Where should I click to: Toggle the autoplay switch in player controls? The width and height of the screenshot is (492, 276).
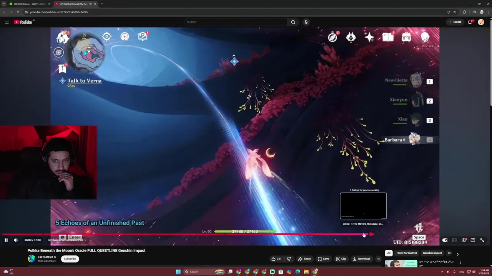pyautogui.click(x=445, y=240)
